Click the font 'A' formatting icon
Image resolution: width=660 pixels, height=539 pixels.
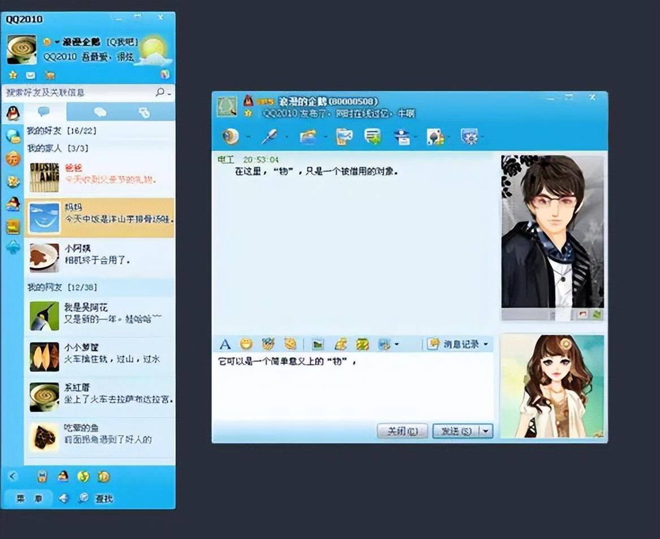click(225, 344)
